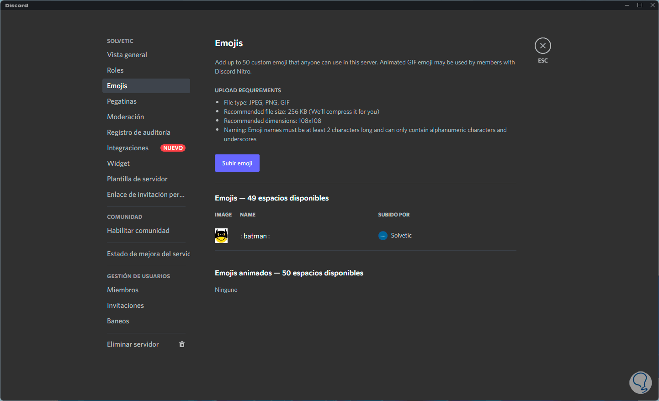The image size is (659, 401).
Task: Open the Miembros list
Action: [122, 290]
